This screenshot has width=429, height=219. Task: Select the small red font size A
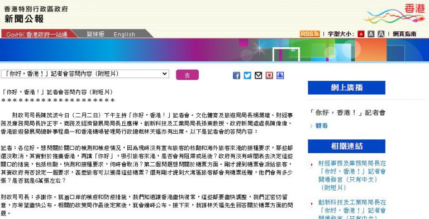tap(361, 34)
